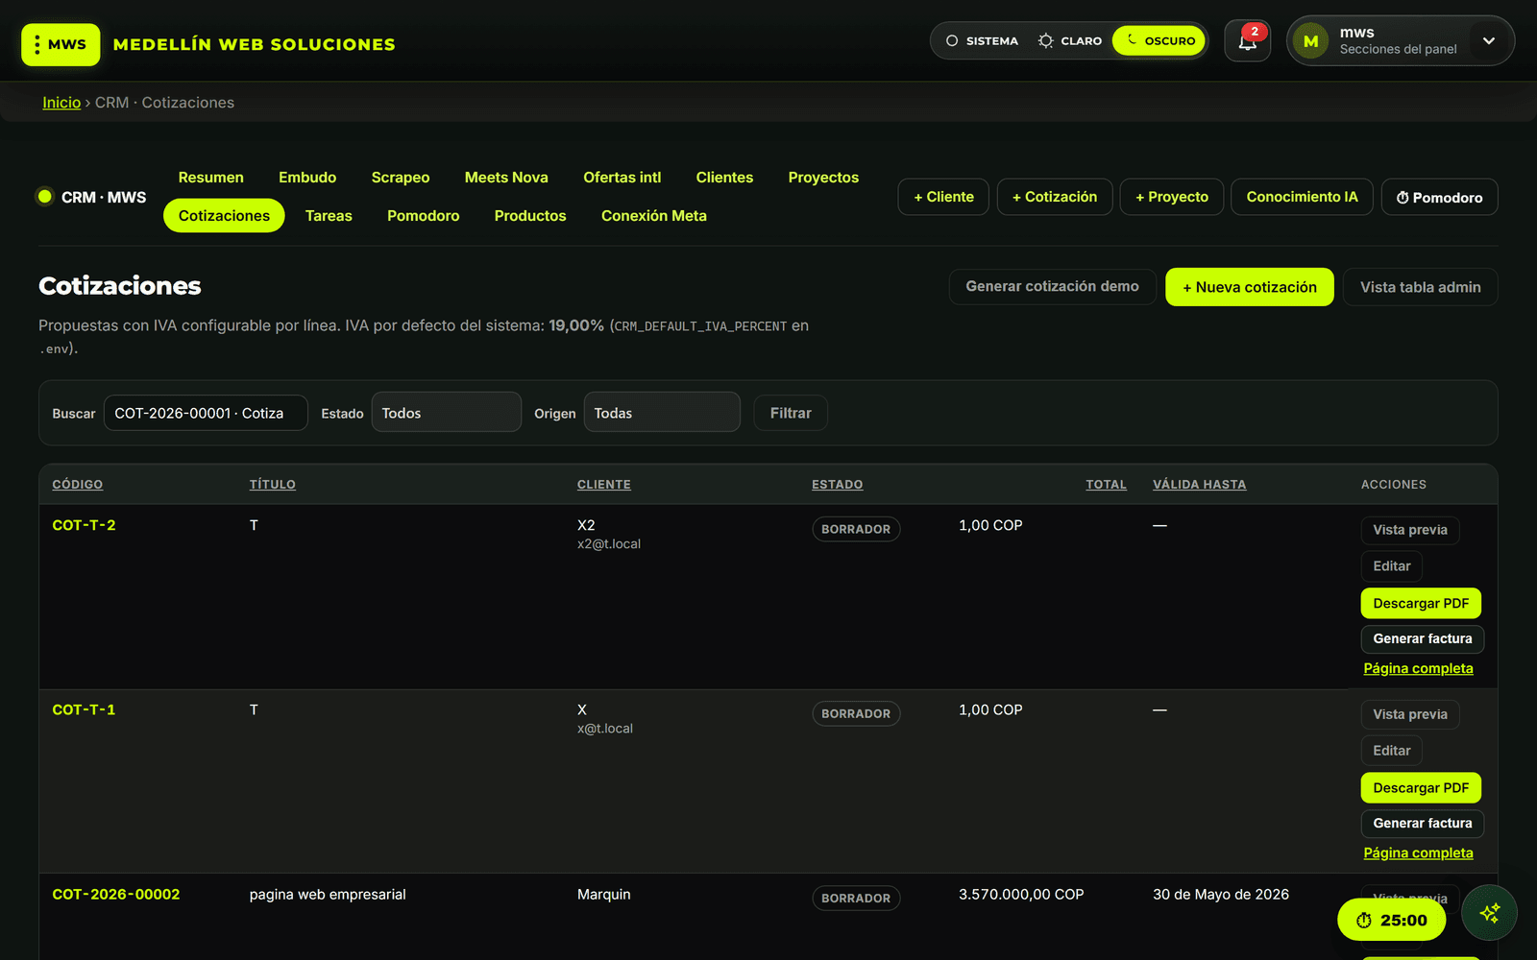Sort by the Título column header
This screenshot has height=960, width=1537.
pos(273,485)
